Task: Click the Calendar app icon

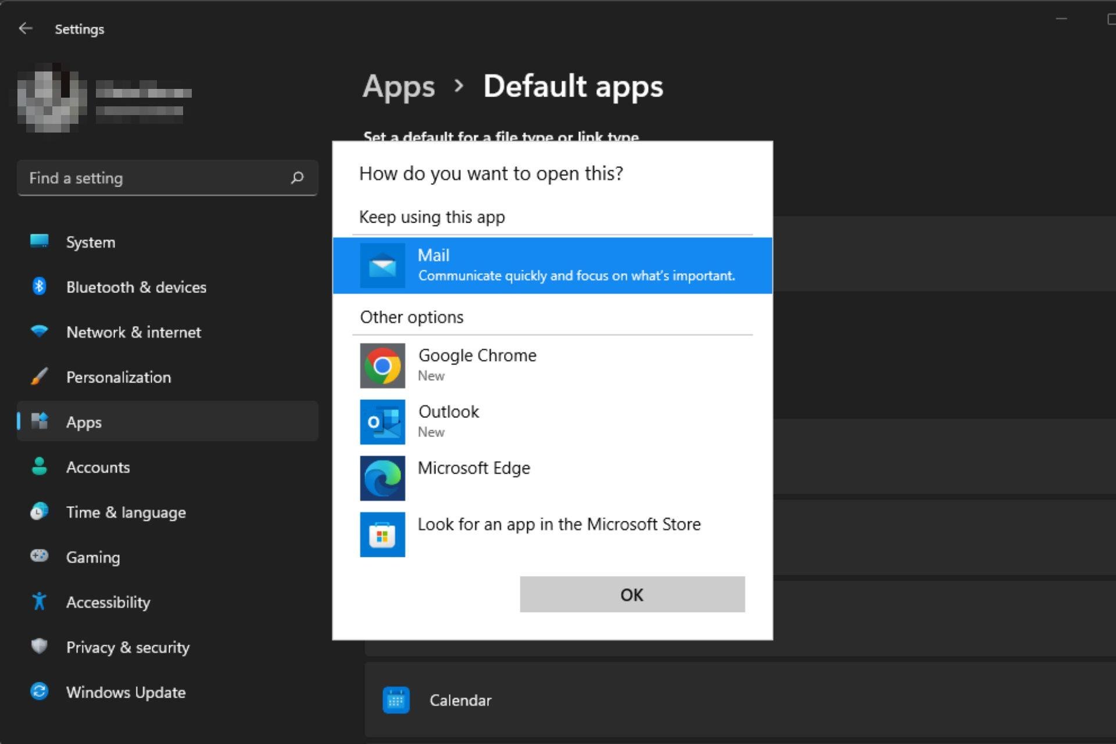Action: coord(396,700)
